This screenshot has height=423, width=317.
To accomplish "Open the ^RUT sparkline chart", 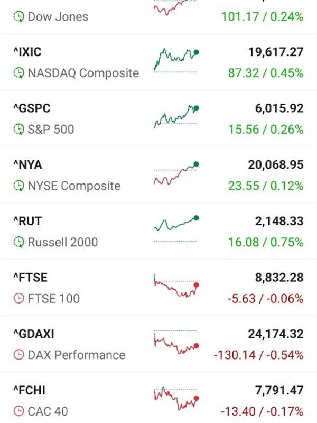I will click(x=176, y=229).
